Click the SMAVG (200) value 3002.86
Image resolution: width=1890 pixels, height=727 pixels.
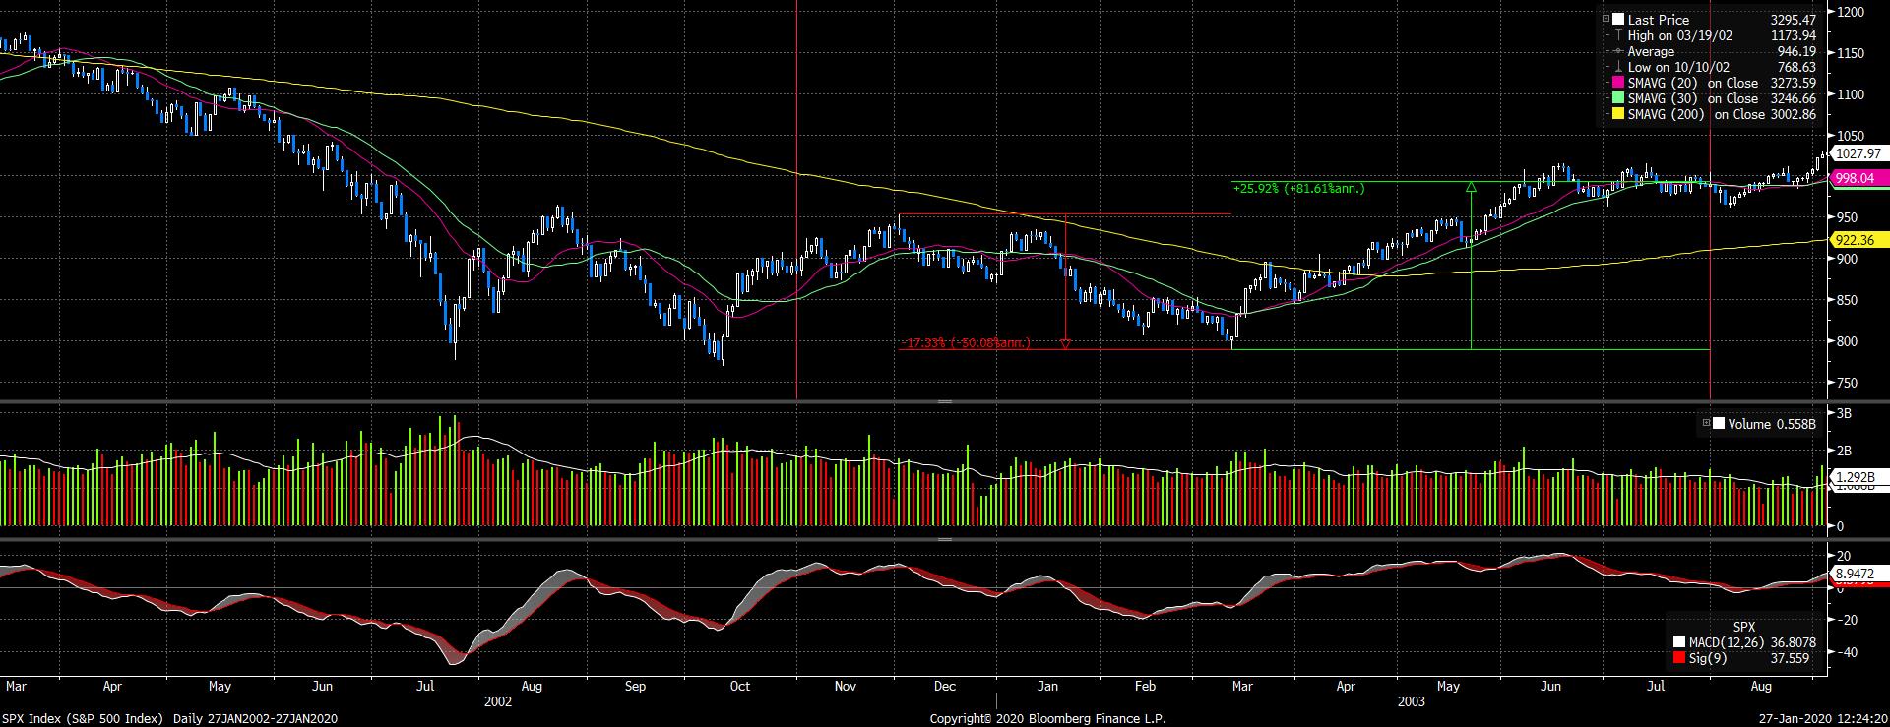[1792, 115]
